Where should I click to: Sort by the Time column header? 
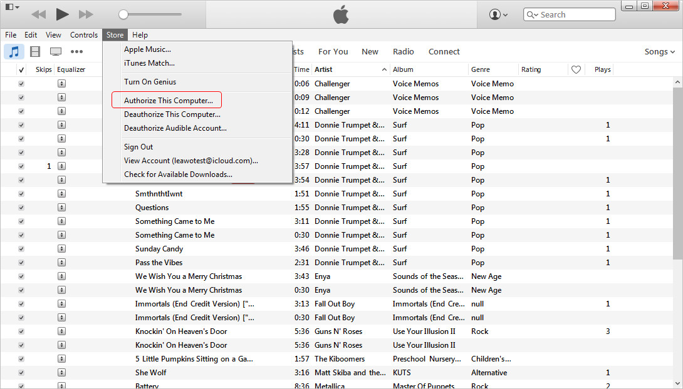pyautogui.click(x=301, y=69)
